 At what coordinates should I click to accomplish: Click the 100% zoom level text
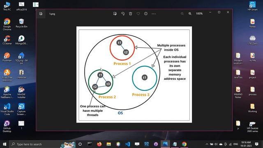199,14
